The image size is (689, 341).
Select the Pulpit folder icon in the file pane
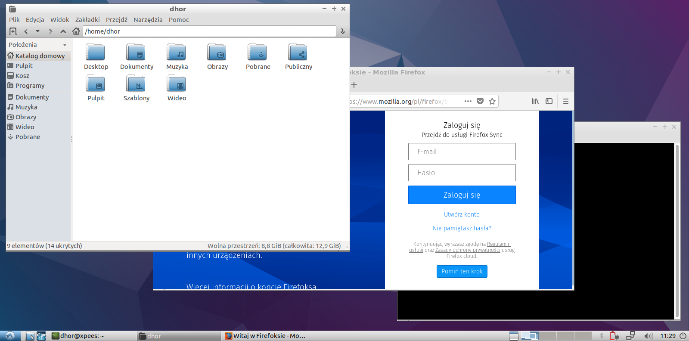tap(96, 84)
